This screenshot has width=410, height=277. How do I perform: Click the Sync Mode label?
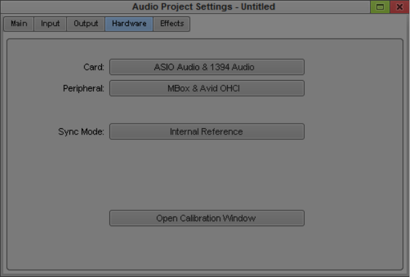pyautogui.click(x=81, y=132)
